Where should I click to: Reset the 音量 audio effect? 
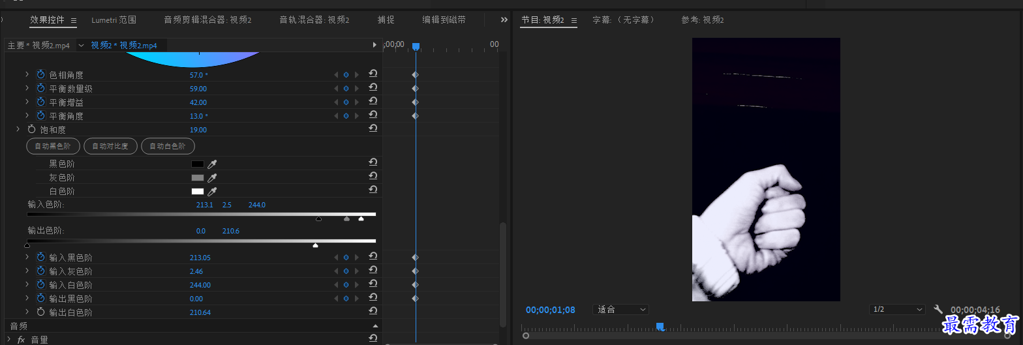click(373, 338)
